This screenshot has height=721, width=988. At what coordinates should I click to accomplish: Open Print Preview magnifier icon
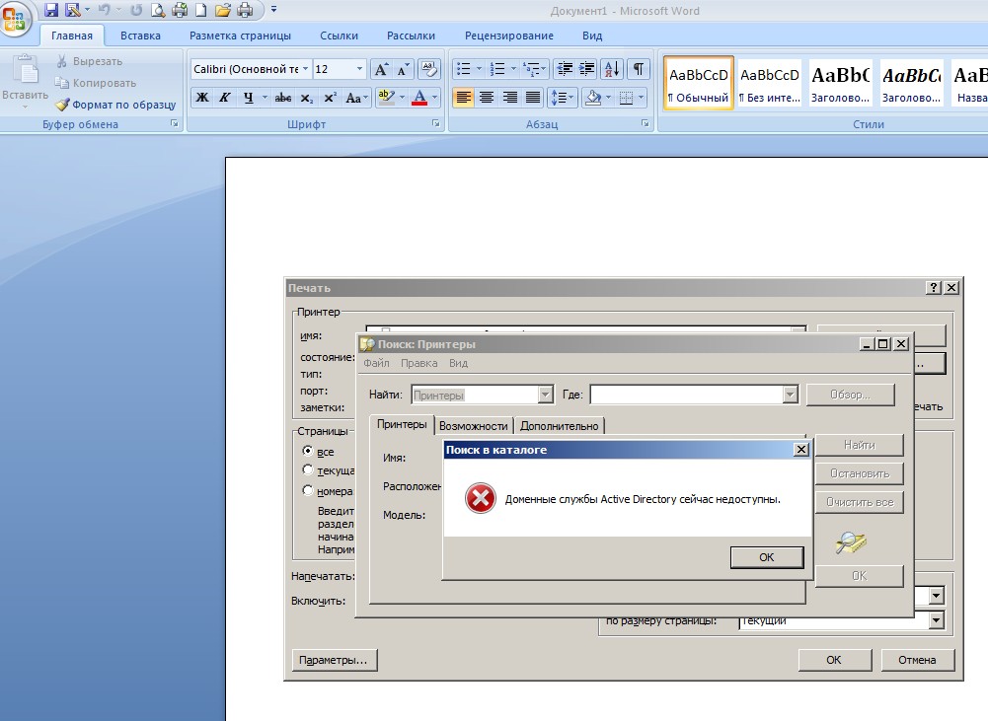tap(158, 10)
